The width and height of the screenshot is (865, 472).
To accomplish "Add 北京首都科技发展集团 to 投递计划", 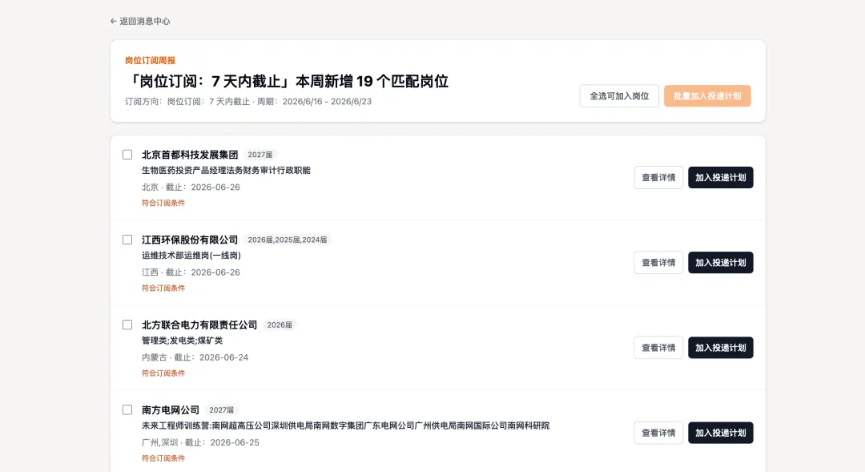I will click(721, 178).
